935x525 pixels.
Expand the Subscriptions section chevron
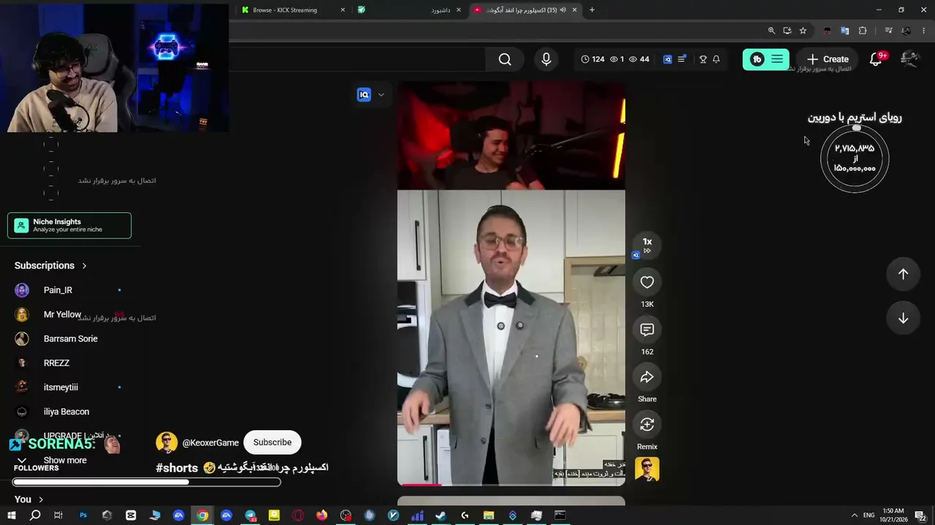(84, 265)
